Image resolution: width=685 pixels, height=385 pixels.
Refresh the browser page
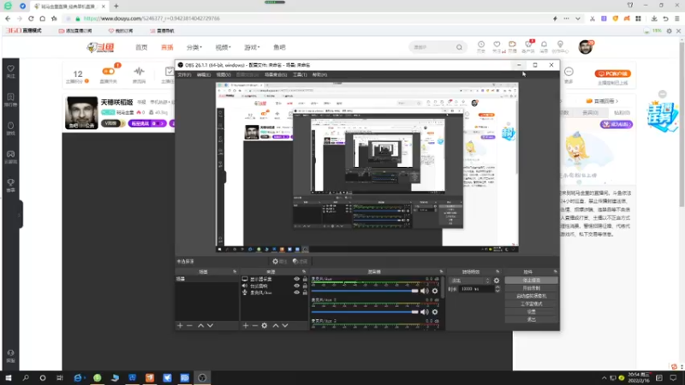tap(31, 19)
